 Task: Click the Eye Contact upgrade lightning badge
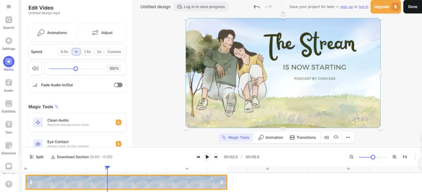pyautogui.click(x=119, y=144)
